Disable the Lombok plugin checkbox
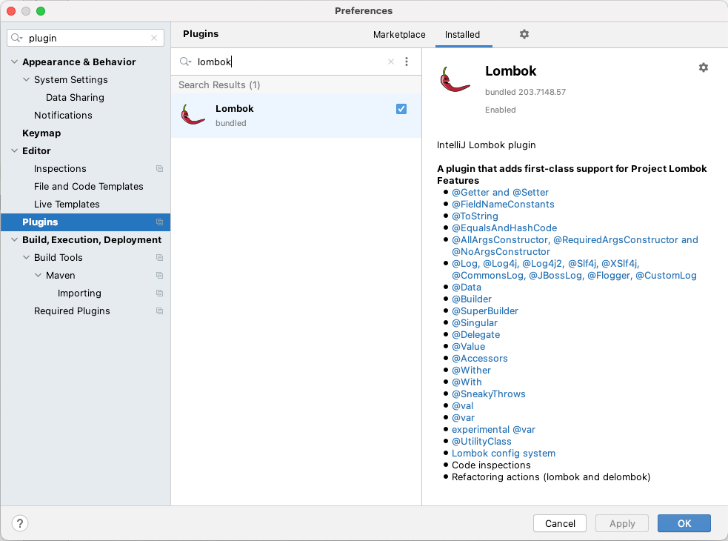The width and height of the screenshot is (728, 541). click(x=401, y=109)
